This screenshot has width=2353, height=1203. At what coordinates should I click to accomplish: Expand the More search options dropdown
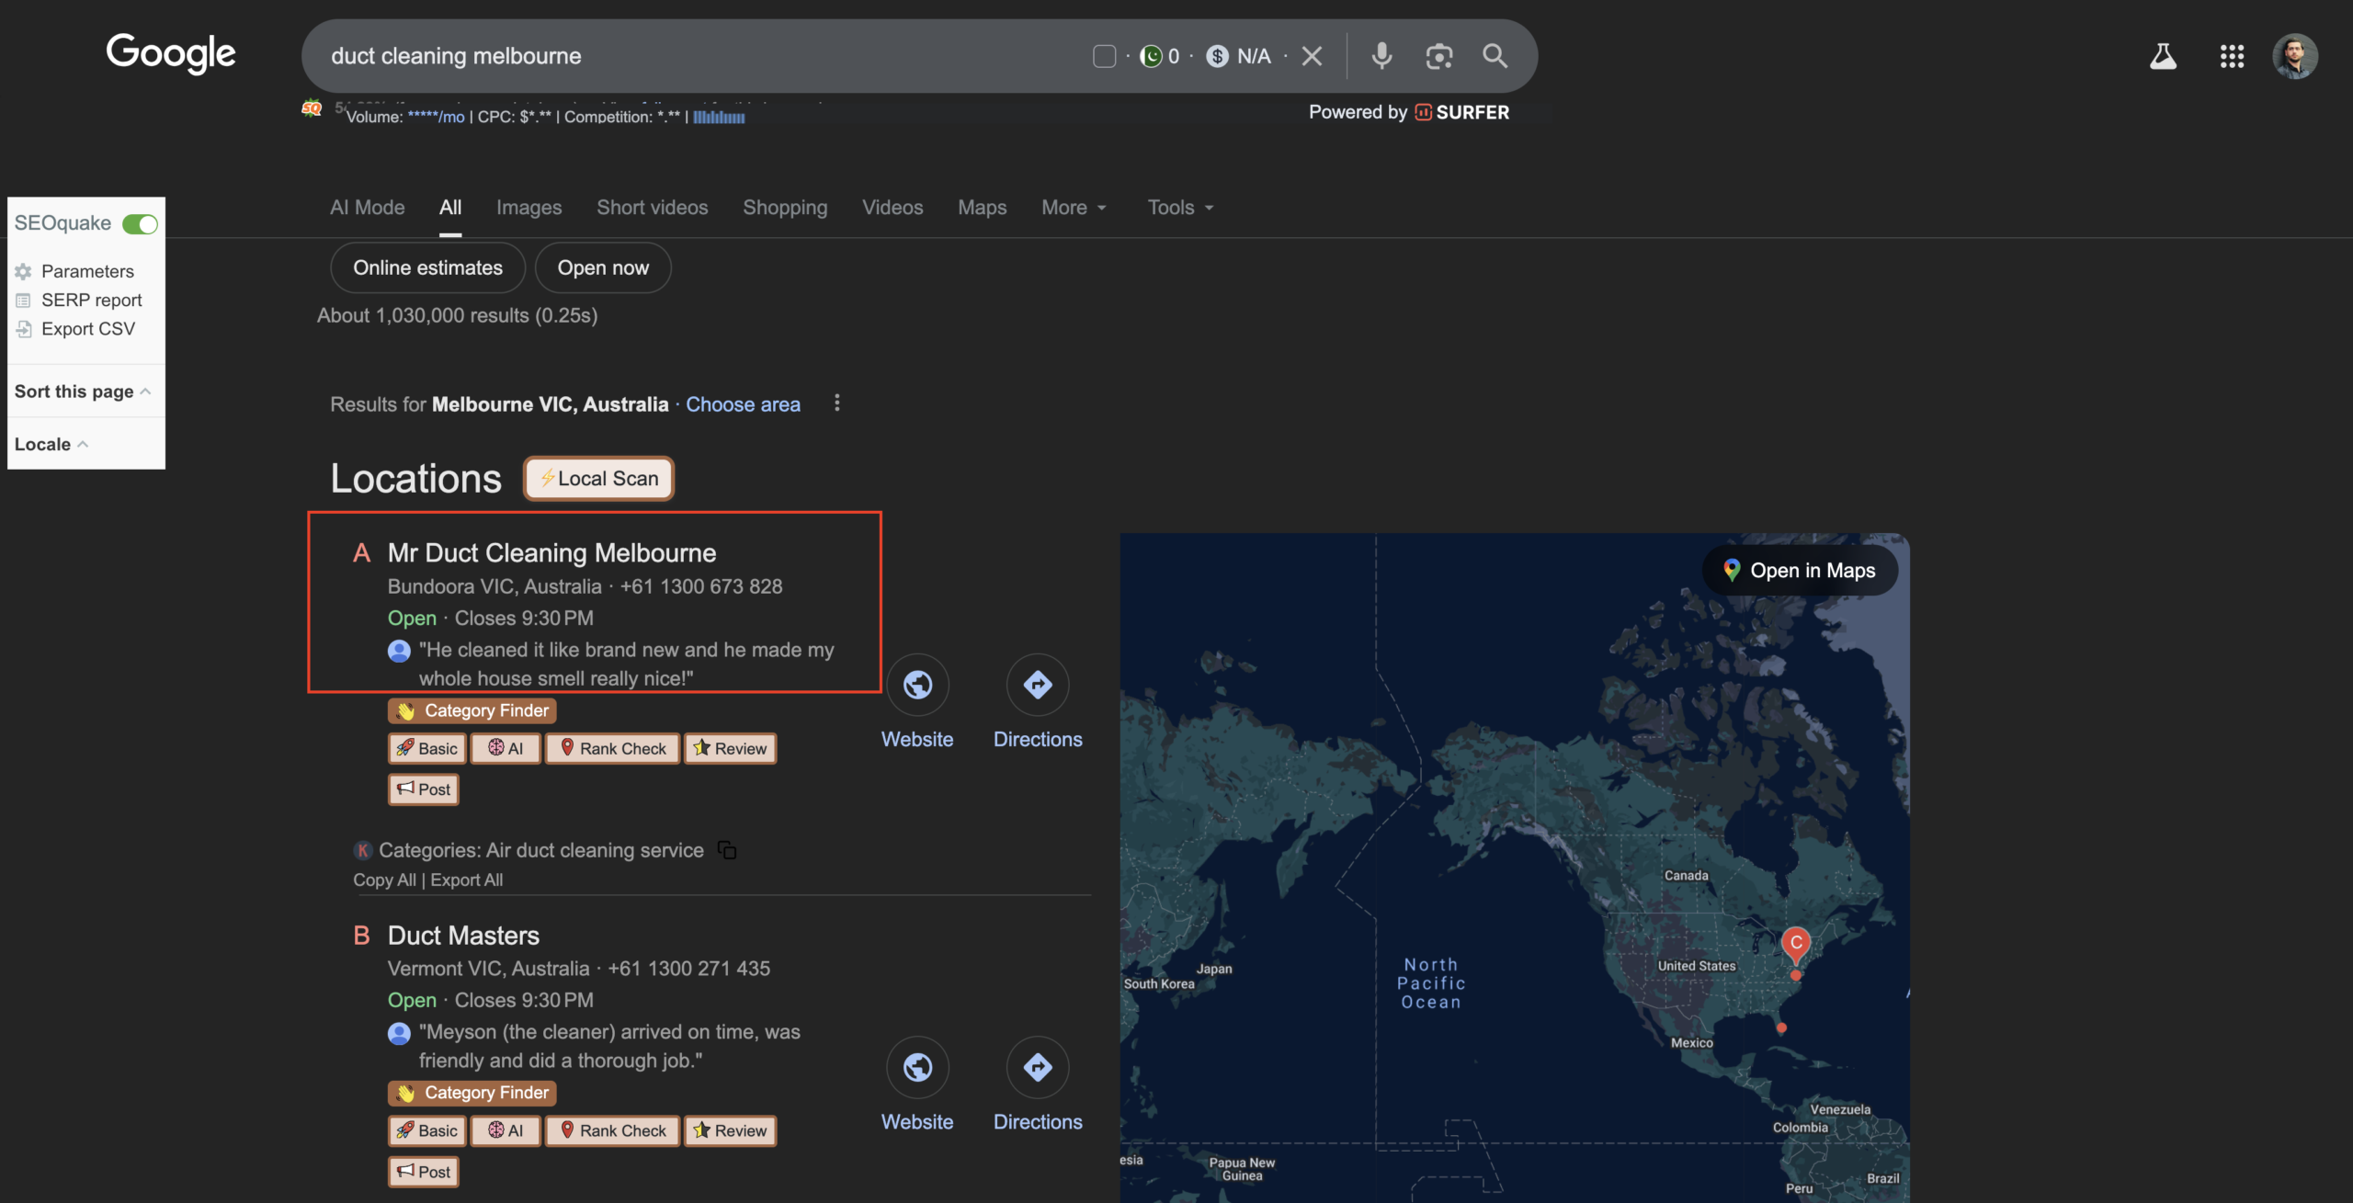coord(1073,208)
